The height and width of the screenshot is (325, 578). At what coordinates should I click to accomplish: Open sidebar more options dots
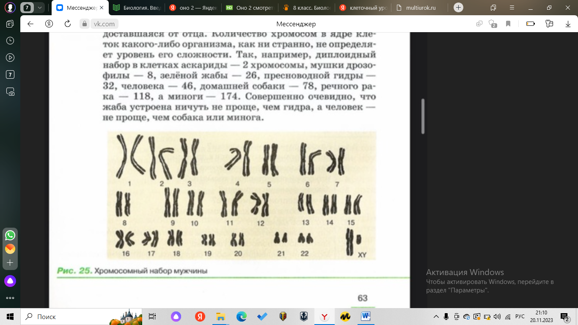pos(10,298)
